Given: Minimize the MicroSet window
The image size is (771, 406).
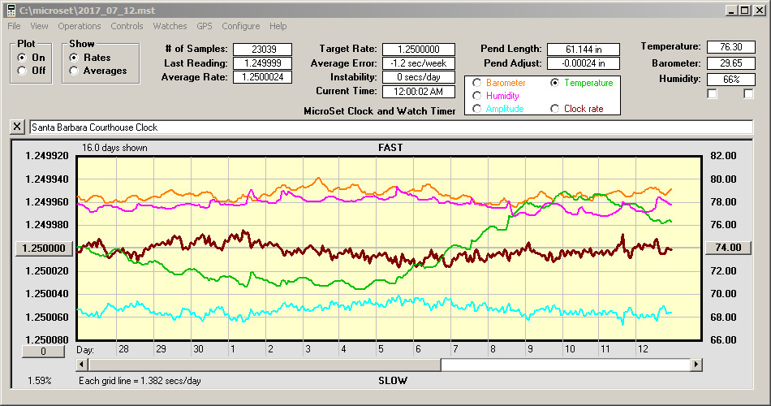Looking at the screenshot, I should [731, 11].
